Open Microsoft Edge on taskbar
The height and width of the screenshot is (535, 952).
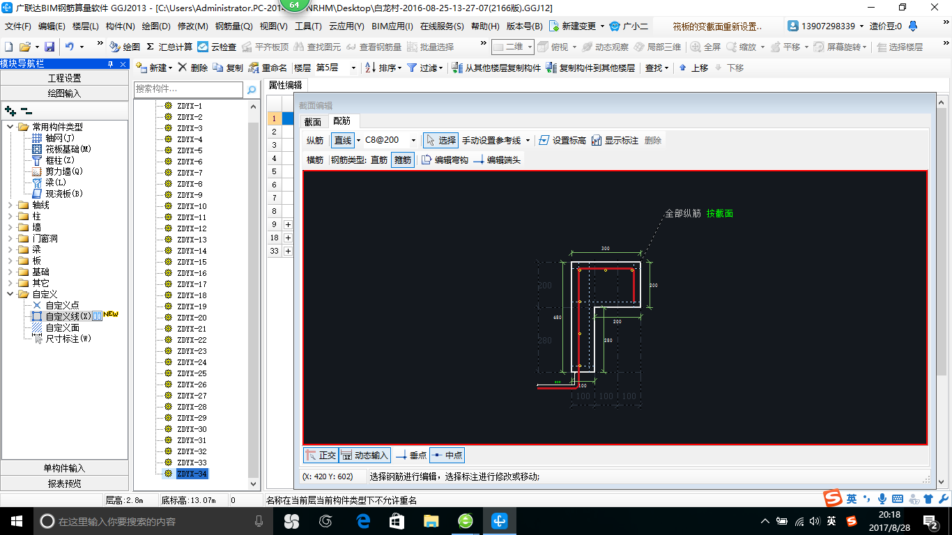coord(363,521)
